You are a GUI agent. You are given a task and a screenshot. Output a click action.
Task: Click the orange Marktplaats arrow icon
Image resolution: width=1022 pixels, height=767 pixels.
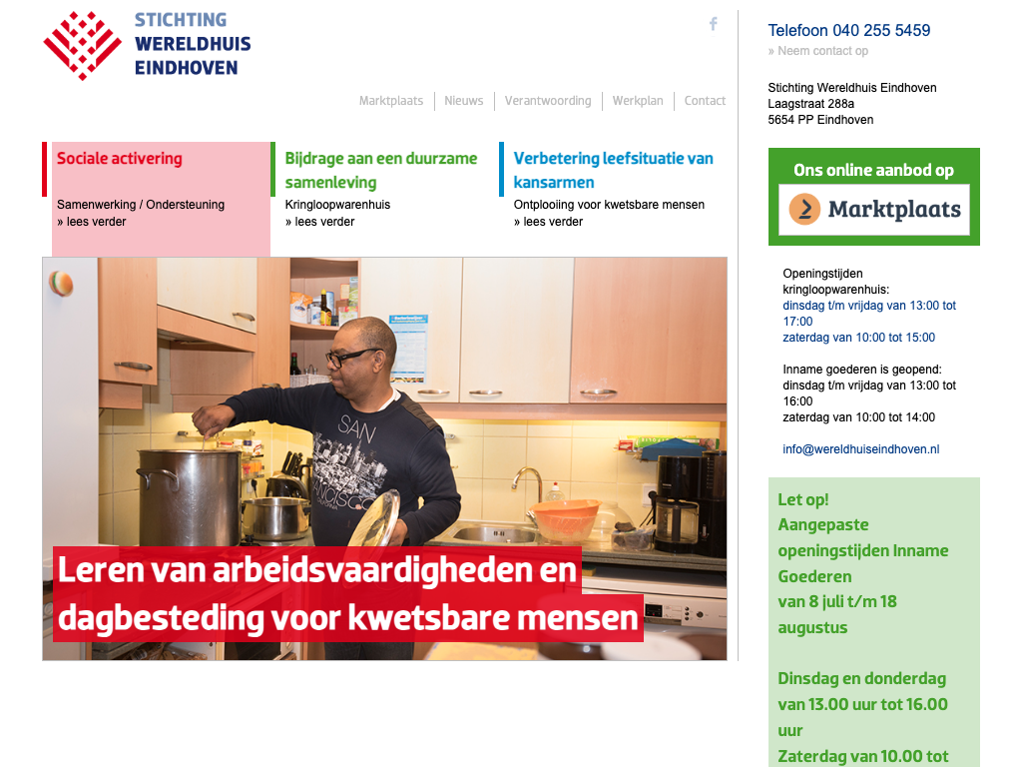[805, 209]
